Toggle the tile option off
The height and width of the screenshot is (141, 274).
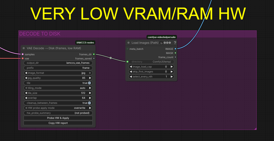(x=90, y=83)
